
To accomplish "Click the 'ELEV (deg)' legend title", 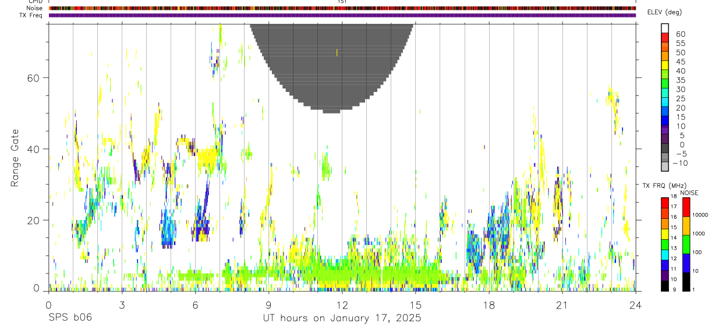I will (x=665, y=13).
